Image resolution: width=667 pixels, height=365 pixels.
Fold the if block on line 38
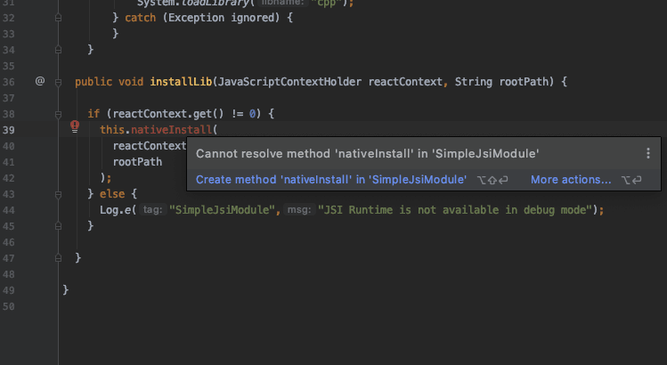coord(58,115)
